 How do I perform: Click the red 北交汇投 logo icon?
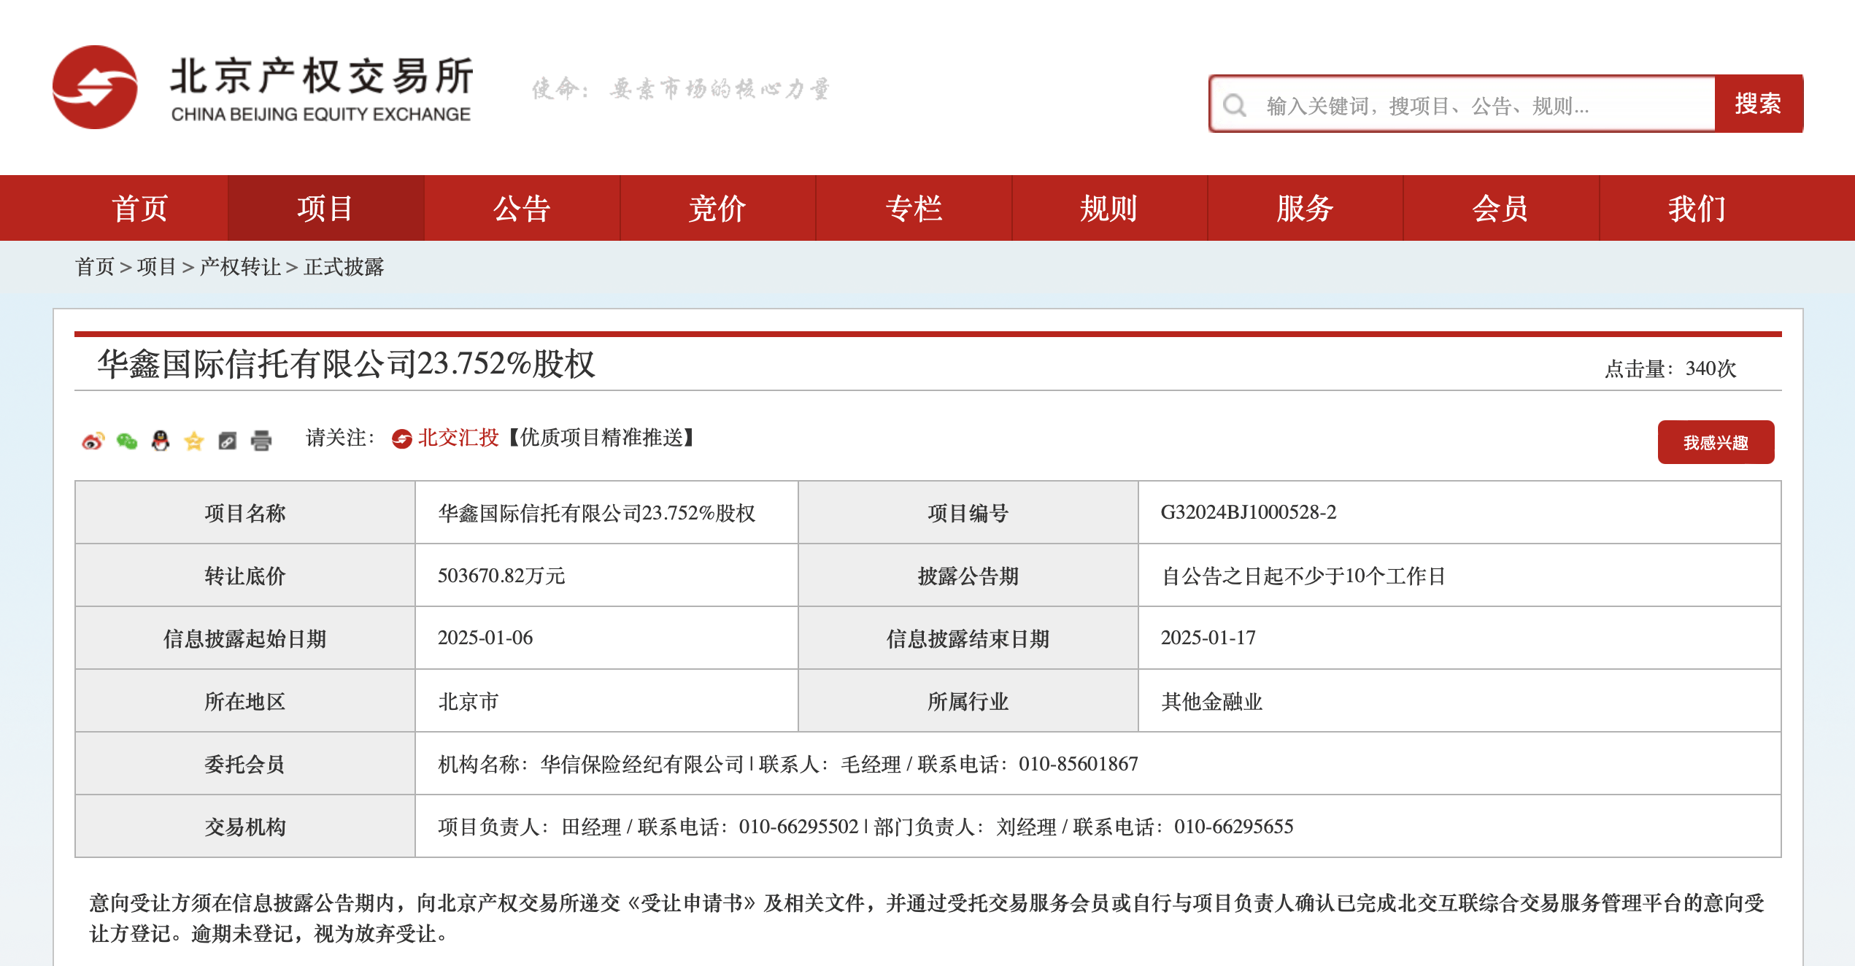(401, 439)
